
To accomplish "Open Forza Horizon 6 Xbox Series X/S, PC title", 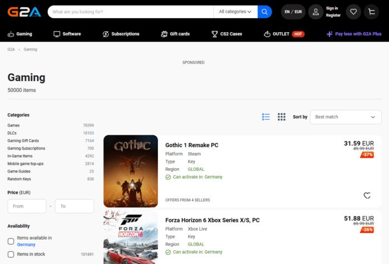I will click(212, 220).
